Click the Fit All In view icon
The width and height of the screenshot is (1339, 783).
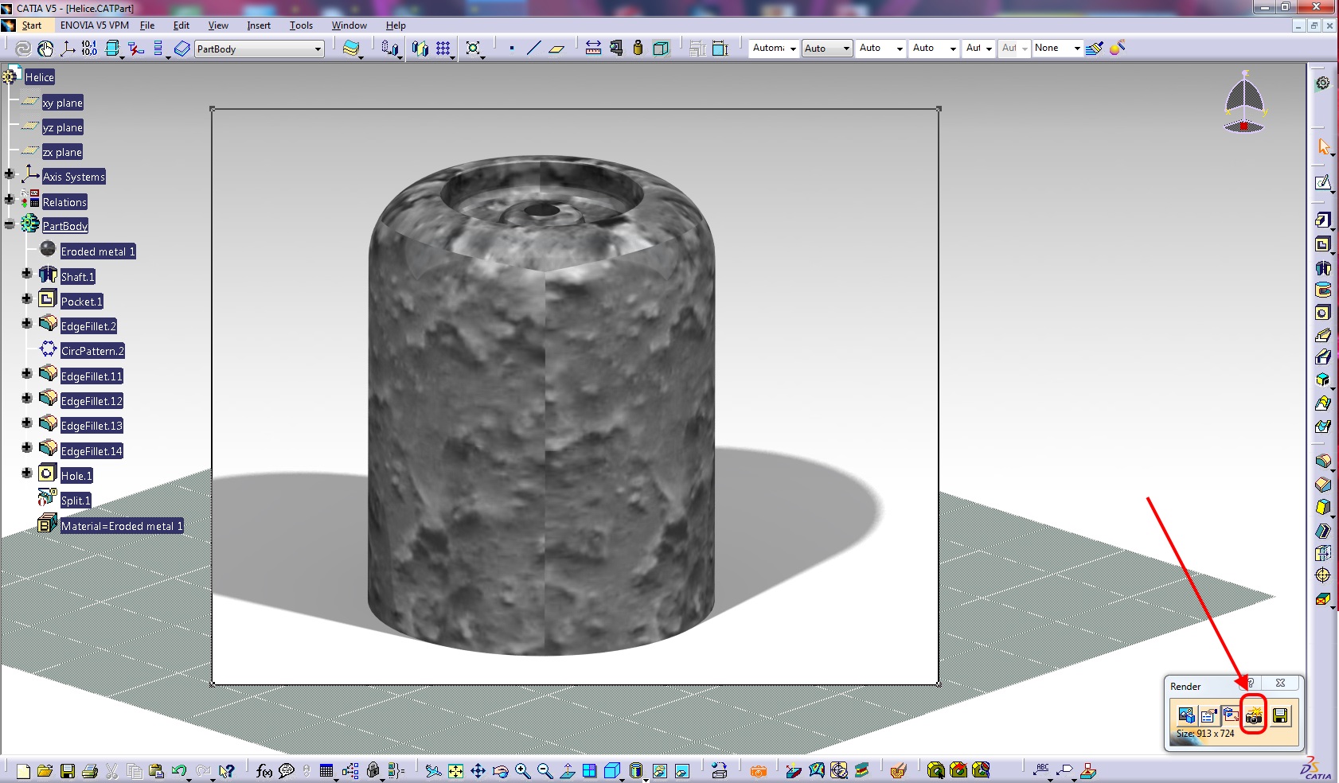tap(455, 771)
